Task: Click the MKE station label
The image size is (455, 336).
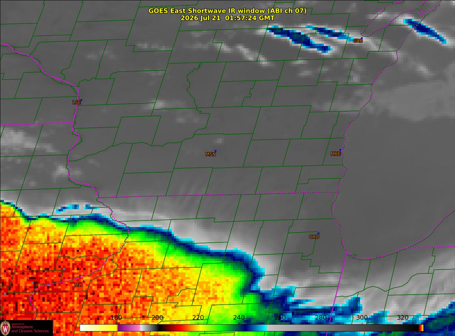Action: (x=336, y=154)
